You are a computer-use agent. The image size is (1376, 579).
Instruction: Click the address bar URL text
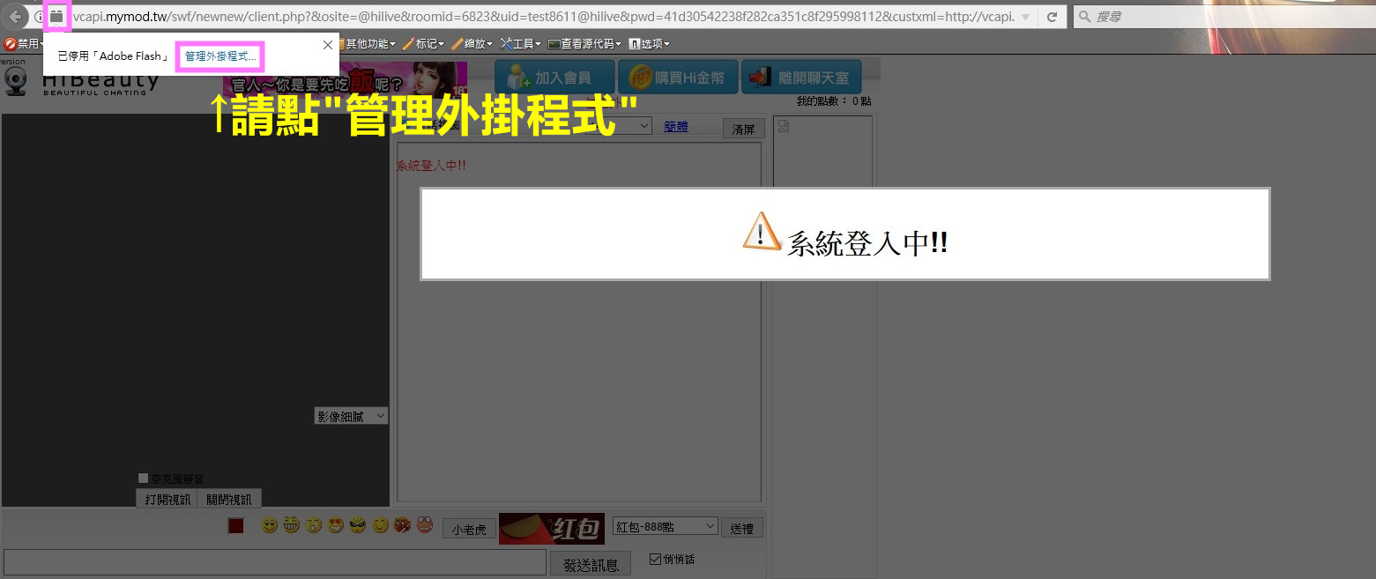tap(542, 17)
